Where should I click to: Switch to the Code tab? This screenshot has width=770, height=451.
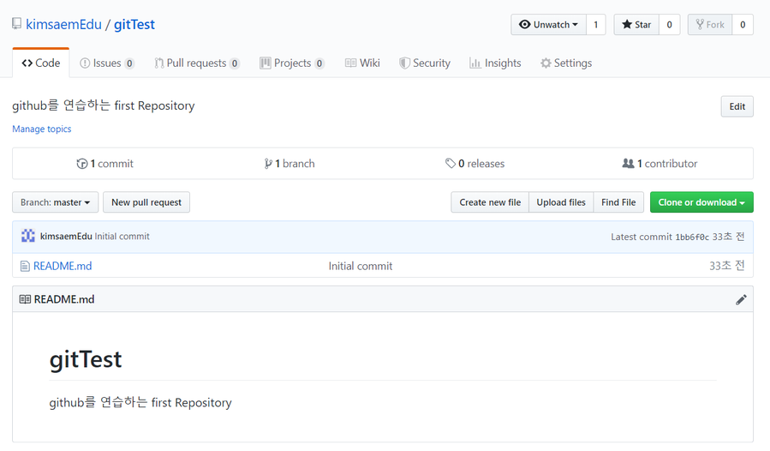[x=41, y=63]
